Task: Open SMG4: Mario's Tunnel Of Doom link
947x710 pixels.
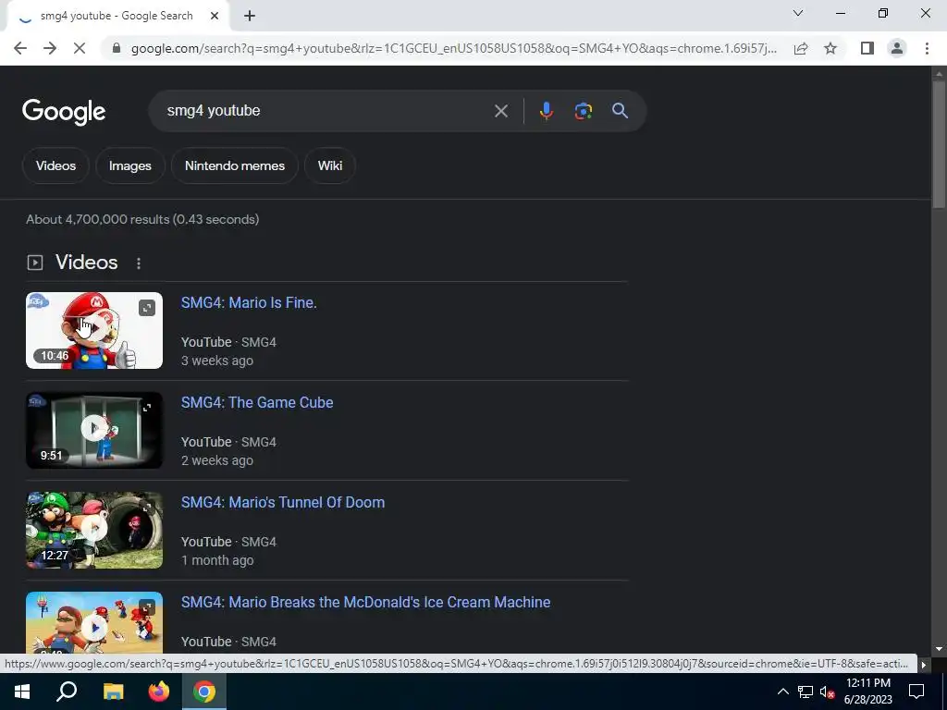Action: point(283,502)
